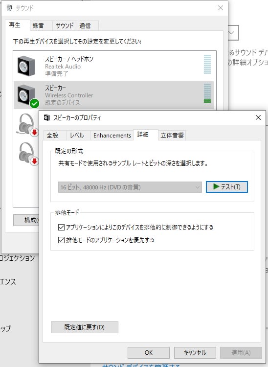Click the サウンド window title speaker icon
This screenshot has width=268, height=367.
(9, 8)
